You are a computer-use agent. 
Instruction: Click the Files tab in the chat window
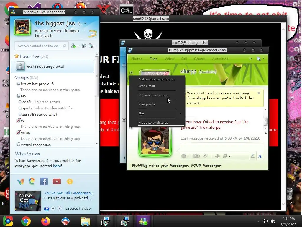click(153, 59)
